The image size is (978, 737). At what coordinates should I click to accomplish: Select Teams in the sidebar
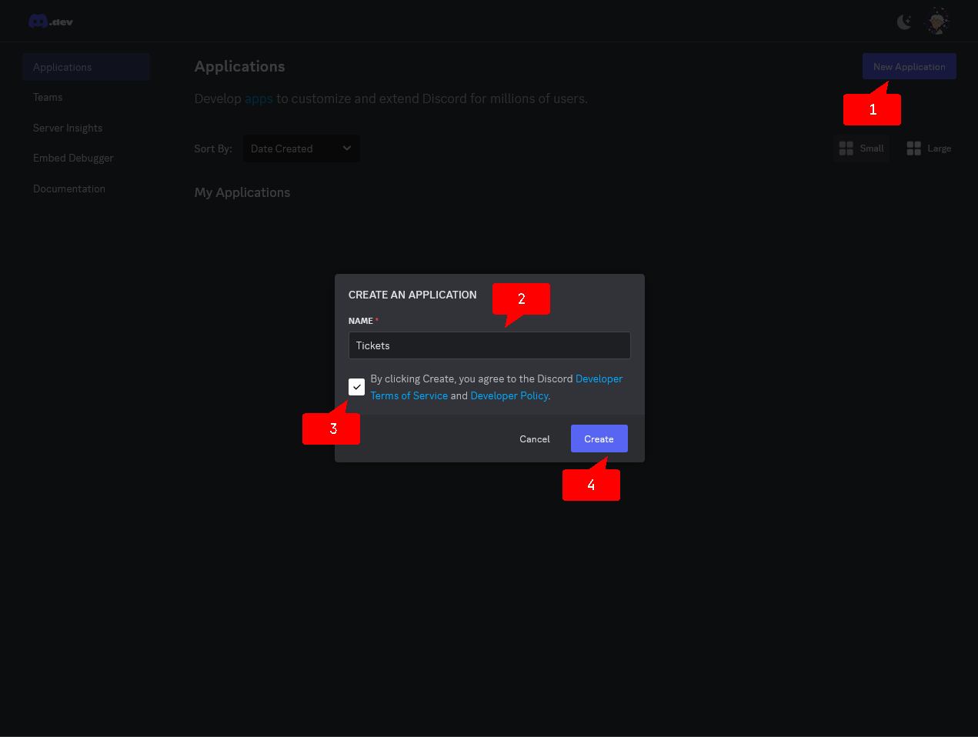click(48, 97)
